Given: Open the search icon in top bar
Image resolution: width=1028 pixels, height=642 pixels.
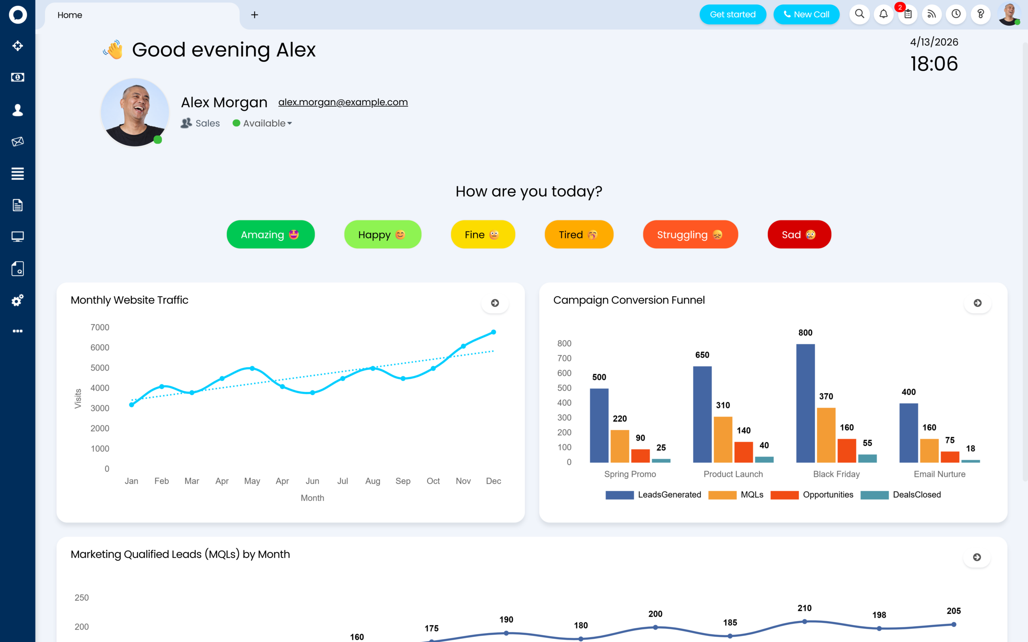Looking at the screenshot, I should (859, 14).
